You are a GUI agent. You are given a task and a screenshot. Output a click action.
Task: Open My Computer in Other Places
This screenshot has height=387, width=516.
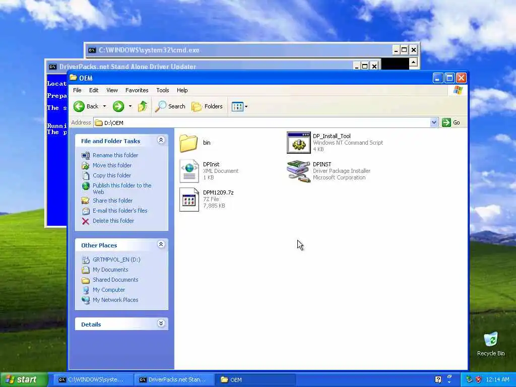(x=109, y=290)
